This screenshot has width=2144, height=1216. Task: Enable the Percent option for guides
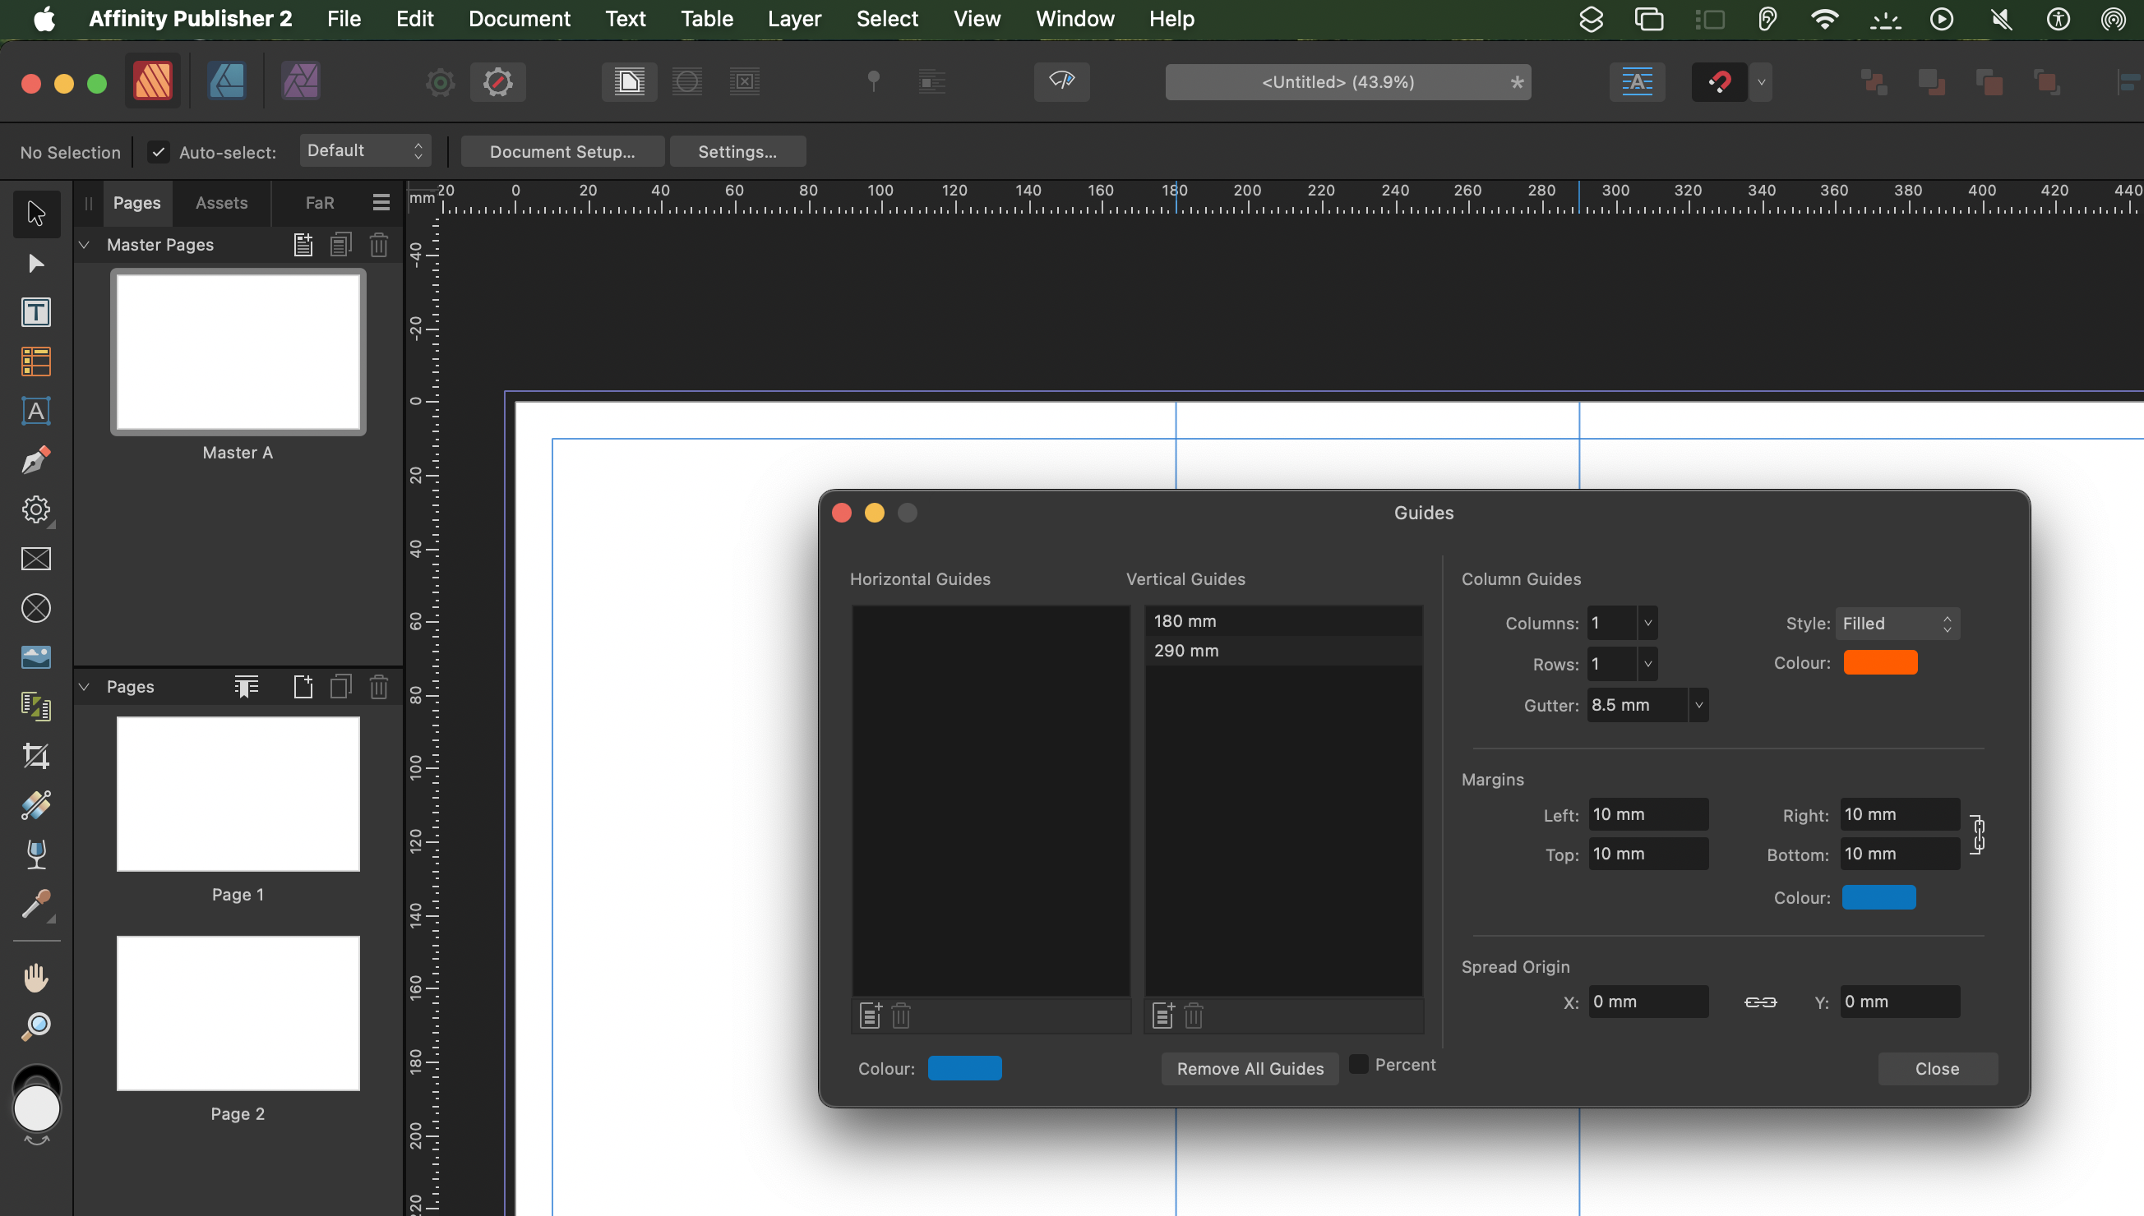(x=1360, y=1063)
